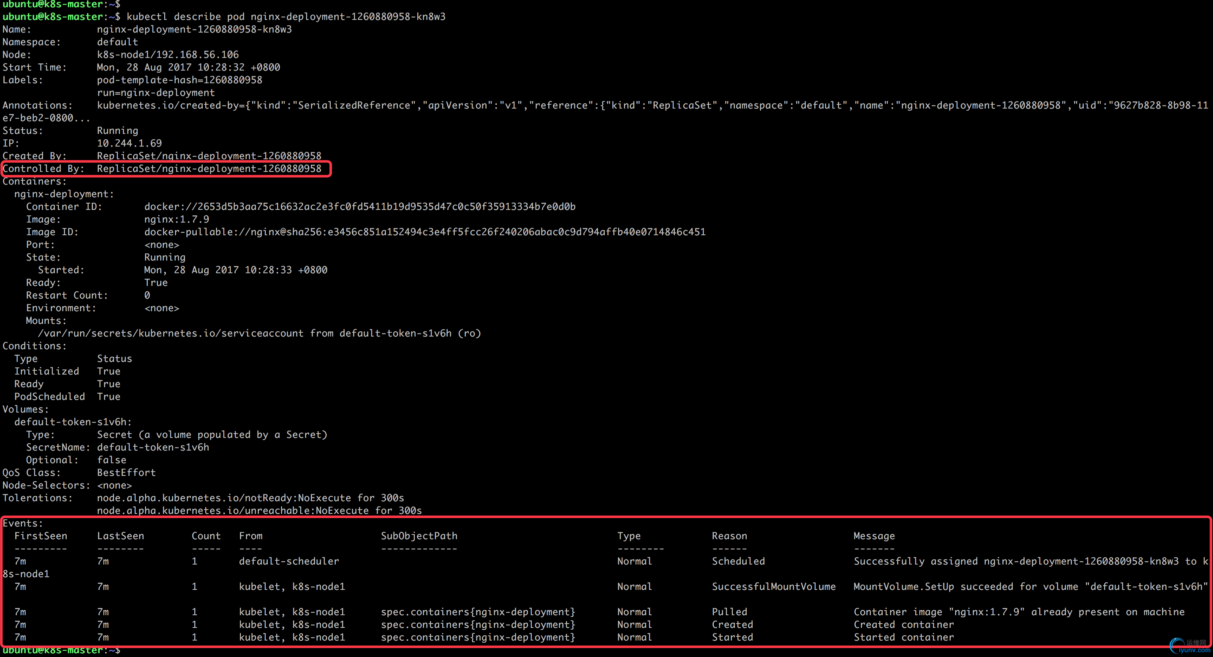The height and width of the screenshot is (657, 1213).
Task: Select the Created By ReplicaSet value
Action: coord(209,156)
